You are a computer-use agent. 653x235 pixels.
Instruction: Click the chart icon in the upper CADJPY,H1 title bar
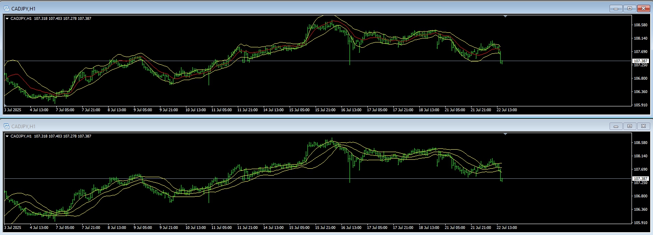pyautogui.click(x=6, y=8)
